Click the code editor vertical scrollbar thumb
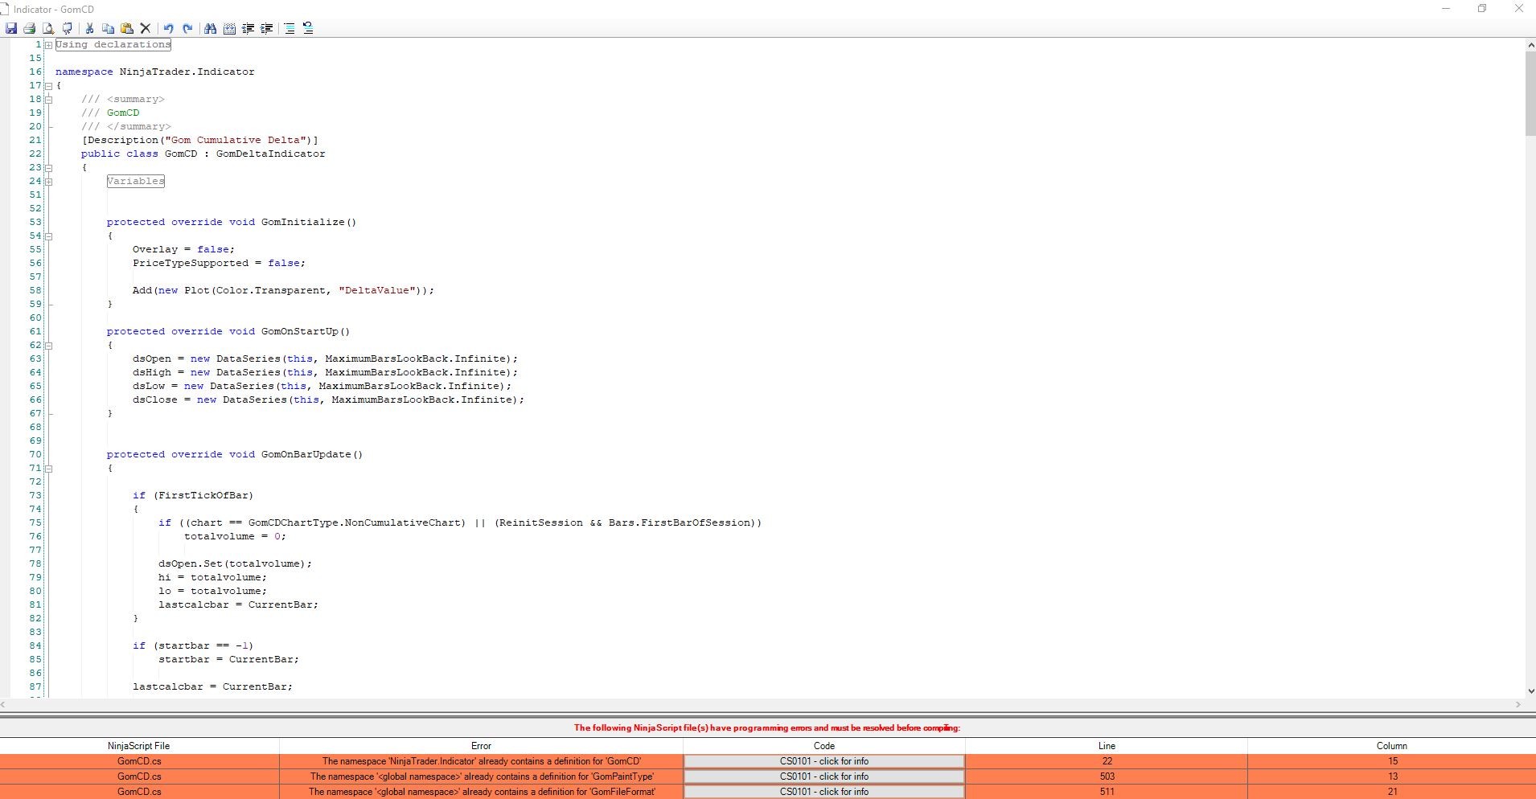1536x799 pixels. tap(1530, 94)
